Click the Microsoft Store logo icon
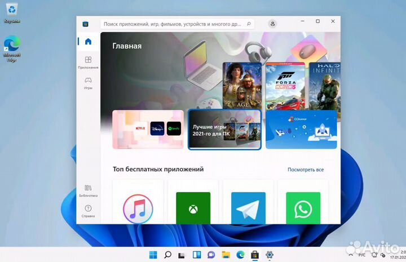Image resolution: width=406 pixels, height=262 pixels. coord(86,24)
